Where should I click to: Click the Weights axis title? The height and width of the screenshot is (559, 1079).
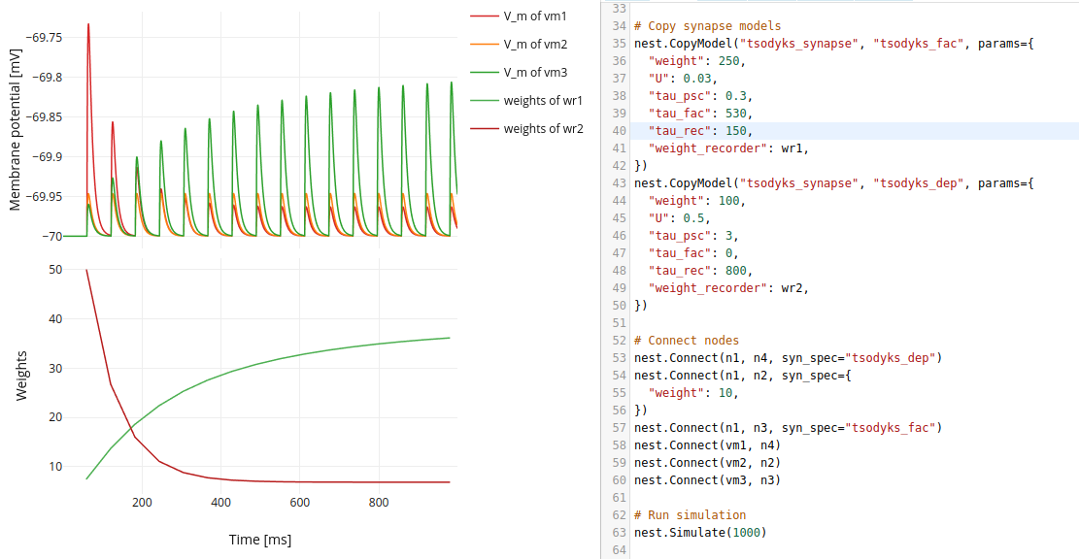21,376
